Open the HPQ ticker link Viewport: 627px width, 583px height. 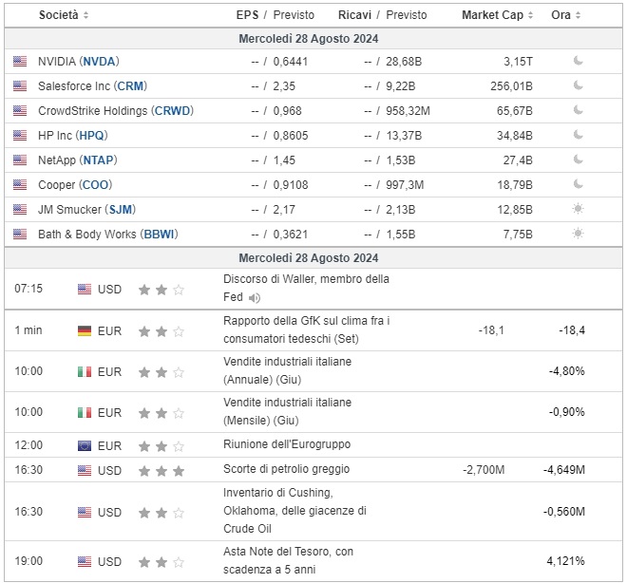coord(91,136)
